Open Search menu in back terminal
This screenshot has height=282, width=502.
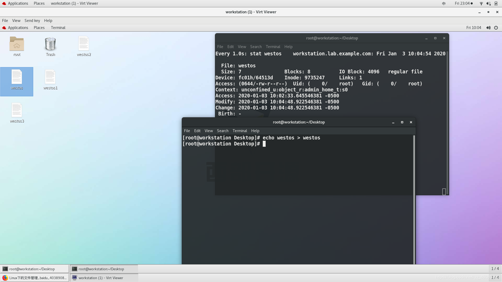256,47
